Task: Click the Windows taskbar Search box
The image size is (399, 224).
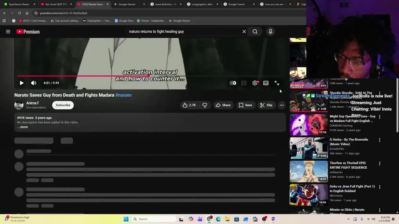Action: [x=154, y=219]
